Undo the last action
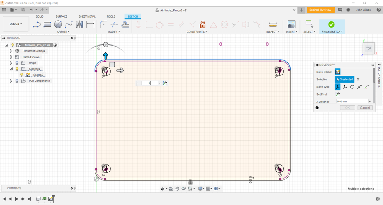Image resolution: width=383 pixels, height=205 pixels. coord(31,10)
